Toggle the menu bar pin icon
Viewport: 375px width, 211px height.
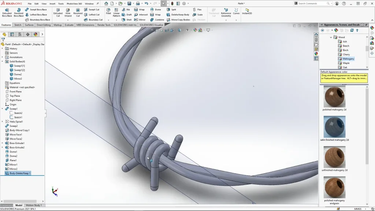coord(97,4)
